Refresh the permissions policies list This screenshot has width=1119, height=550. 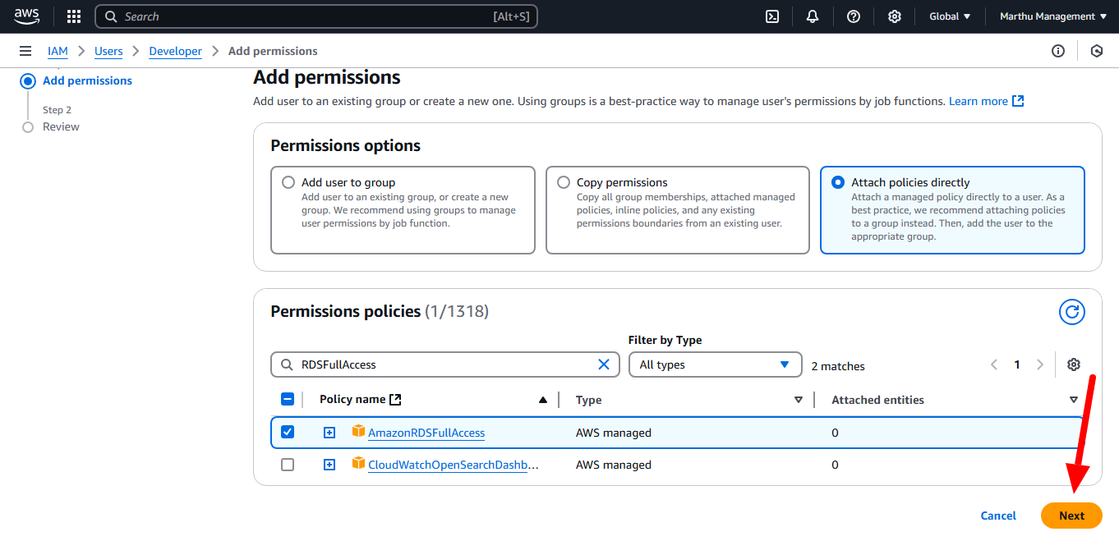click(x=1071, y=312)
